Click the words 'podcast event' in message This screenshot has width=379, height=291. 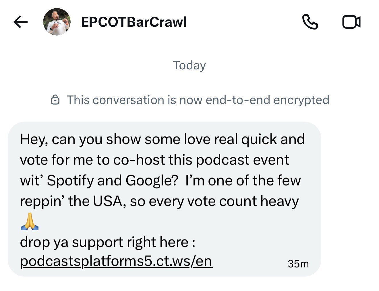click(x=242, y=160)
